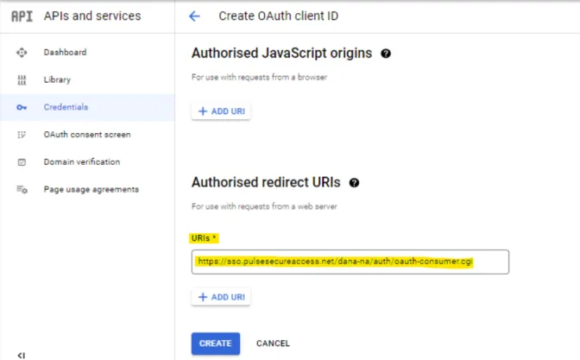Click the Dashboard sidebar icon
The height and width of the screenshot is (360, 580).
(22, 53)
